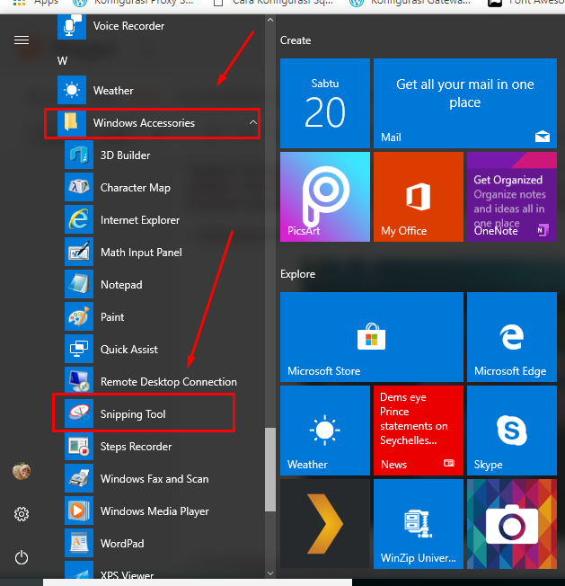Open the OneNote tile
This screenshot has height=586, width=565.
point(512,197)
